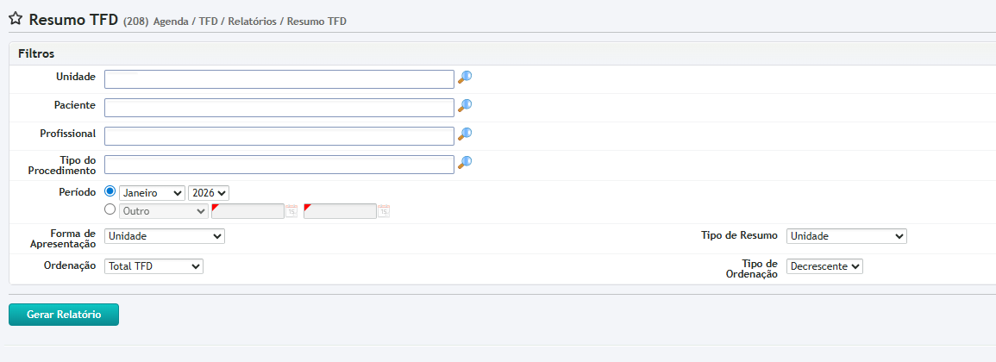Expand the Forma de Apresentação dropdown
Screen dimensions: 996x362
[164, 236]
